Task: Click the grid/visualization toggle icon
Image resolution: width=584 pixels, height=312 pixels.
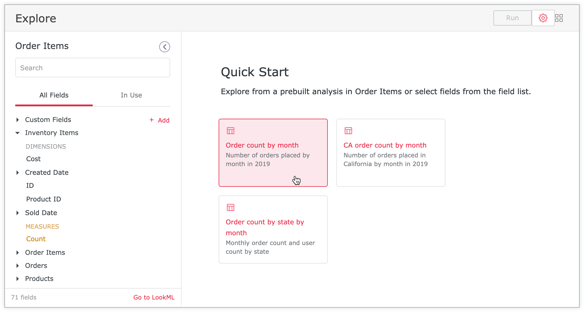Action: [x=559, y=18]
